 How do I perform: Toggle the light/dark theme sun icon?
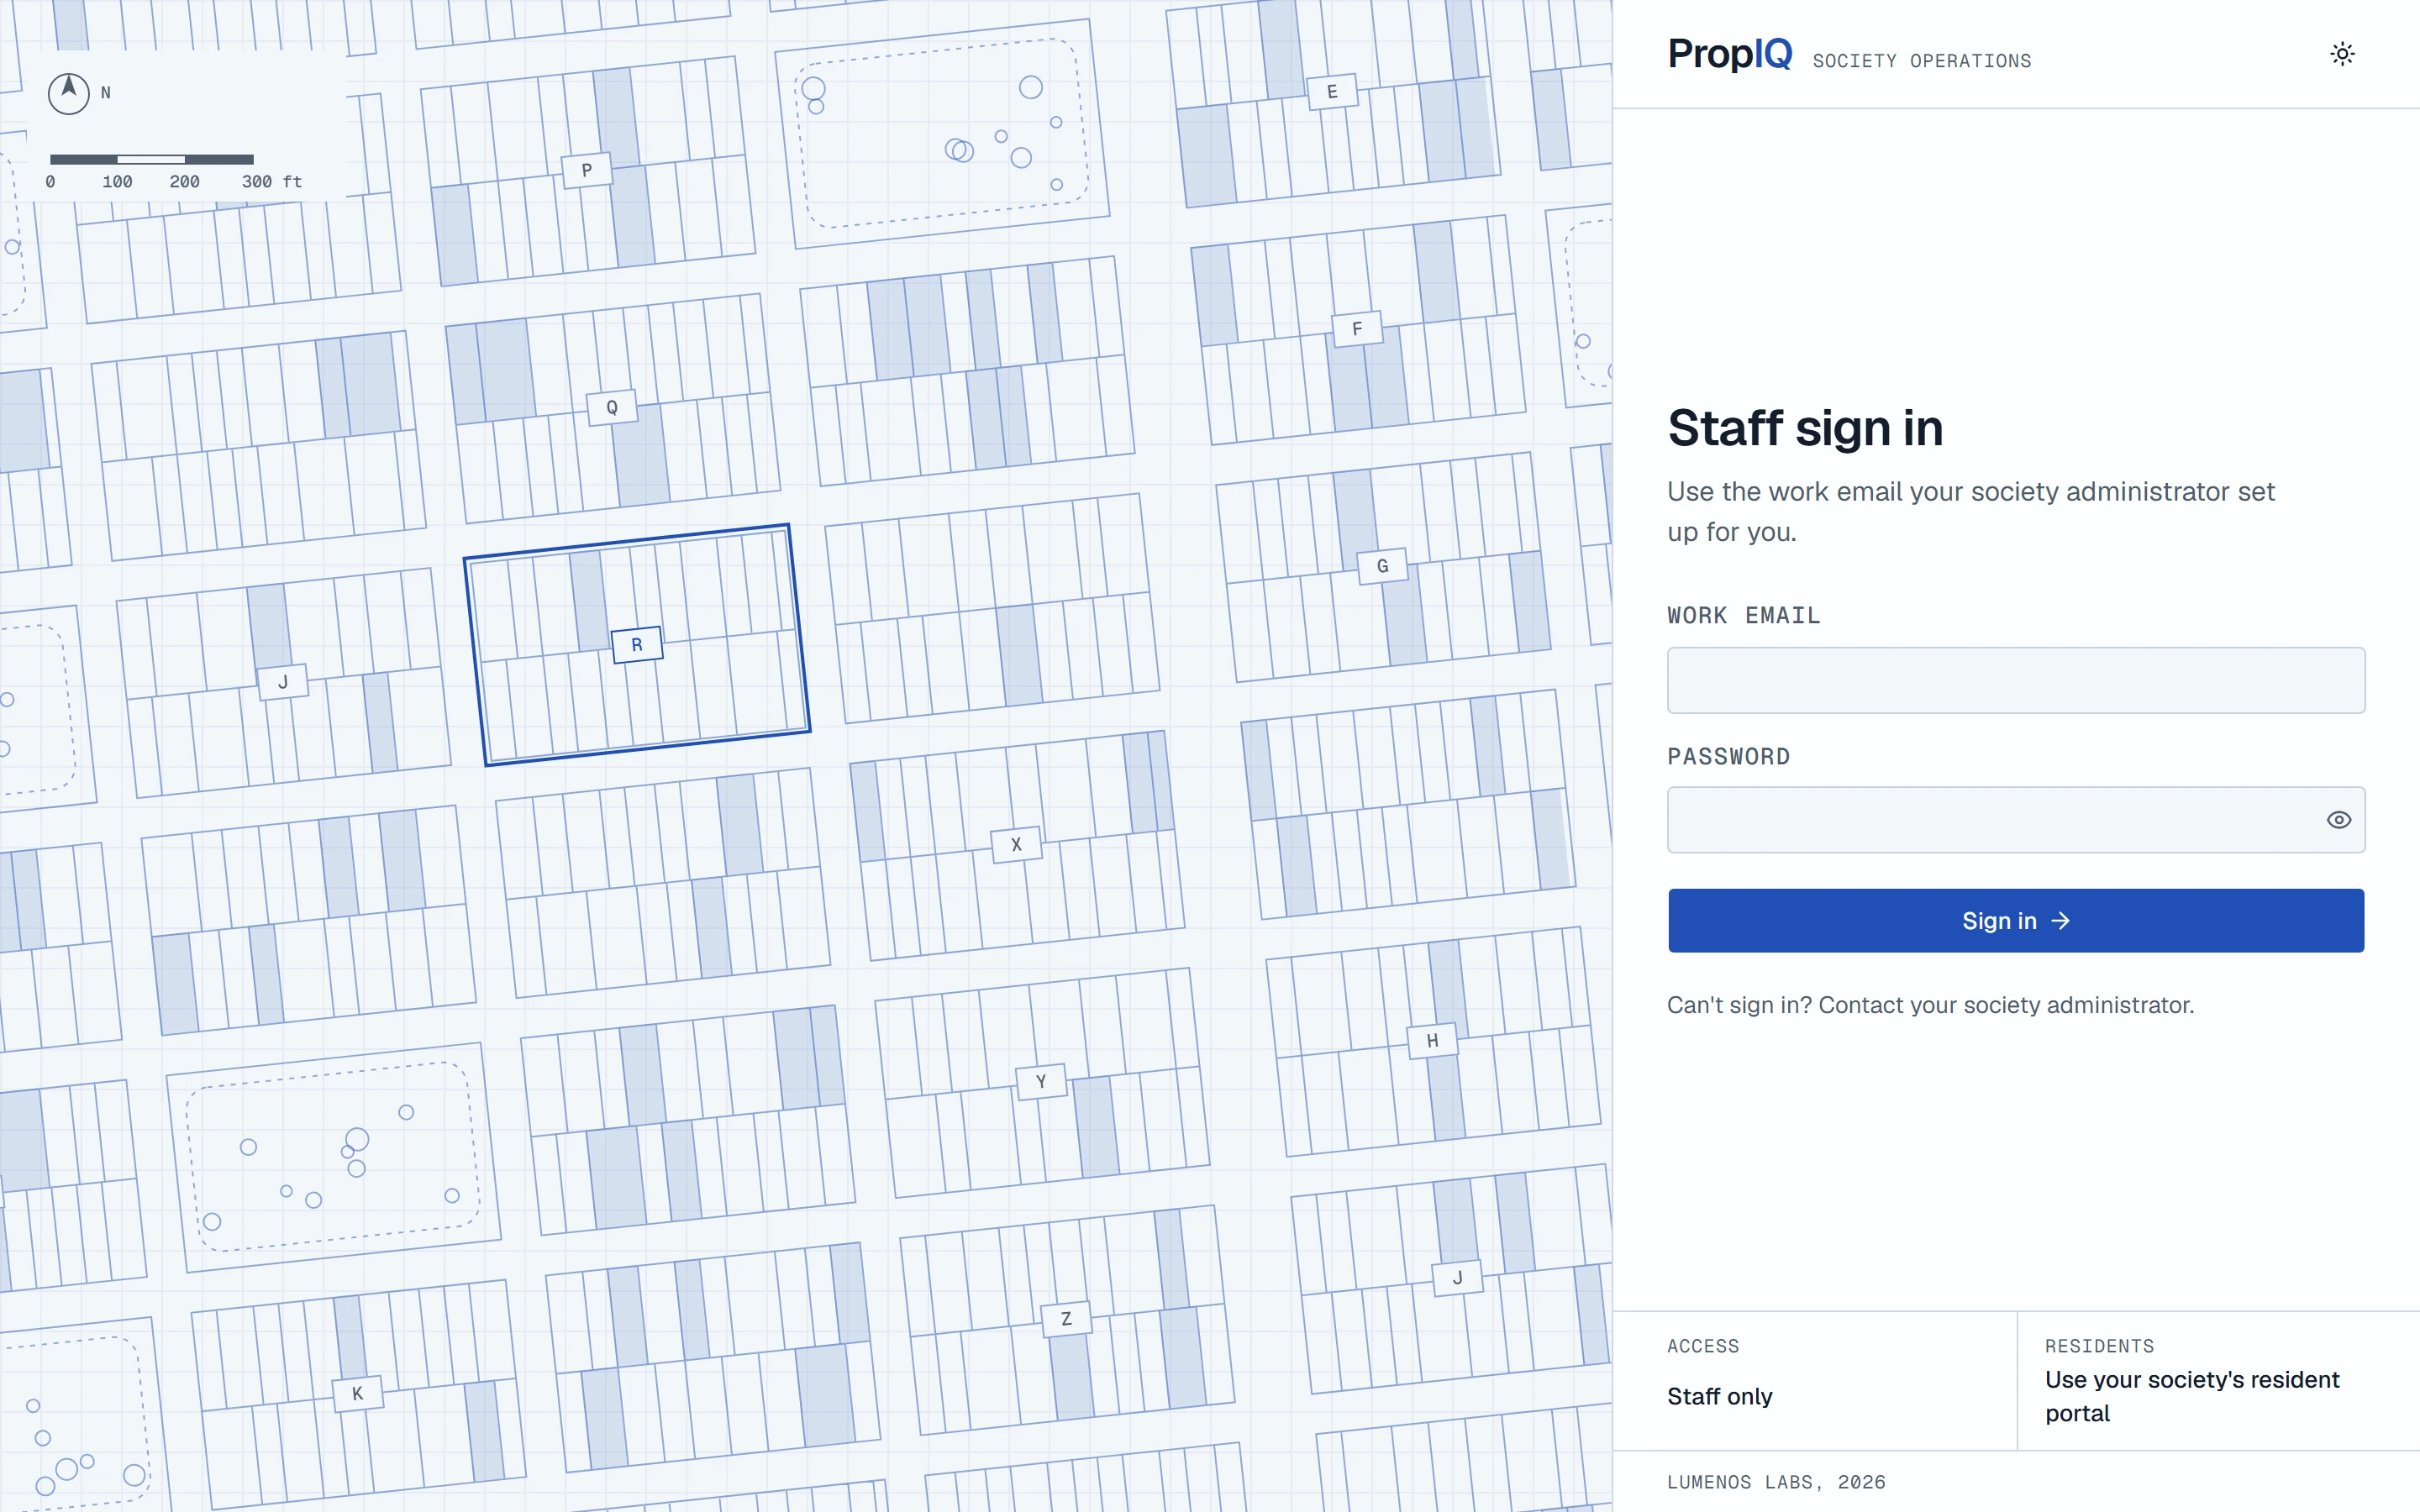[2342, 54]
